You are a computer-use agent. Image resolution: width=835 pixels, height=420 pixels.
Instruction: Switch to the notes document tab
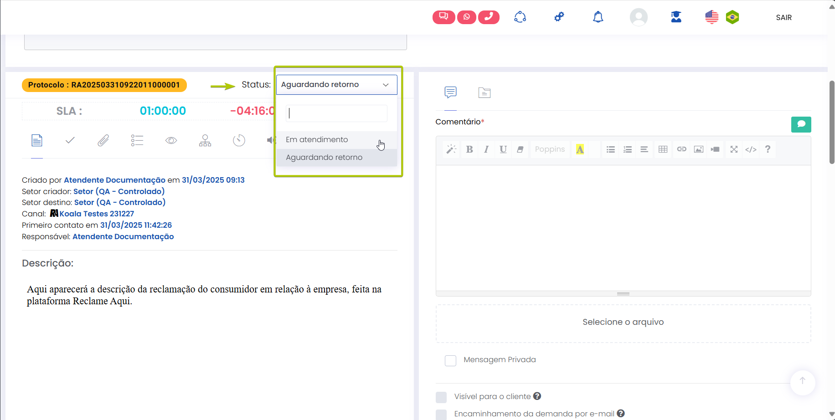(x=484, y=93)
